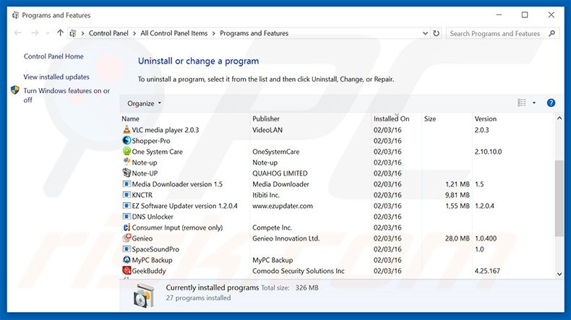Click the address bar Control Panel icon
Image resolution: width=571 pixels, height=320 pixels.
73,33
